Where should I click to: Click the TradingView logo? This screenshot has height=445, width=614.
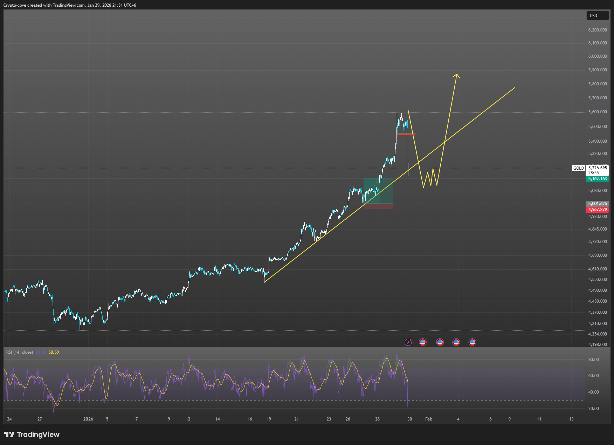32,435
